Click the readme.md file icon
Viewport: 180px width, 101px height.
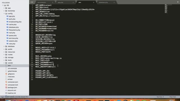6,93
